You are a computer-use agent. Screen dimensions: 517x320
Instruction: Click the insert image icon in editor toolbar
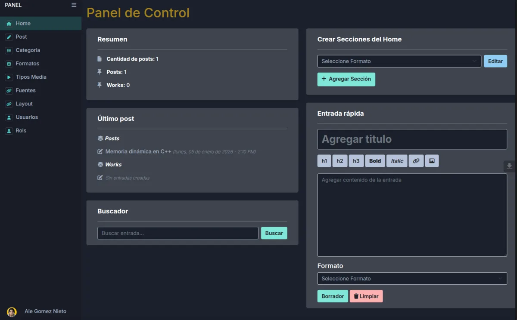[x=432, y=161]
